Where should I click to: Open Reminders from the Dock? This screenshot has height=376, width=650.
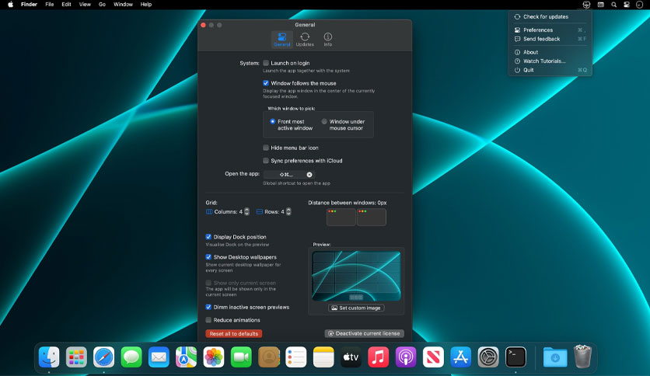[296, 357]
